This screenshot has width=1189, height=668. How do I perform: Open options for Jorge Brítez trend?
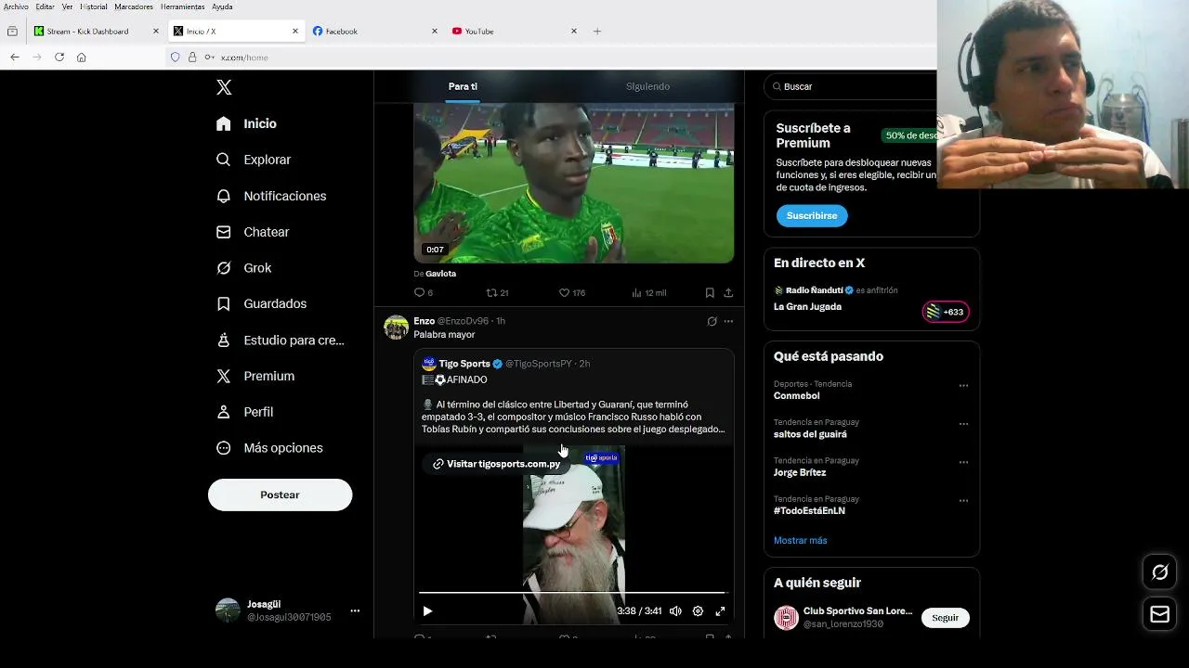pyautogui.click(x=963, y=462)
